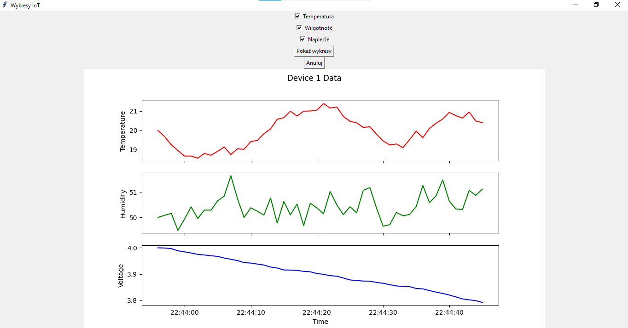The image size is (628, 328).
Task: Click the 21 tick on Temperature axis
Action: (134, 112)
